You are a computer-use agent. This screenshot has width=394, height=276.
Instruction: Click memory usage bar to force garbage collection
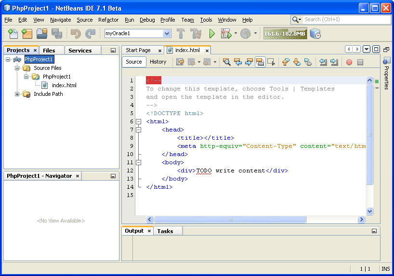tap(285, 33)
